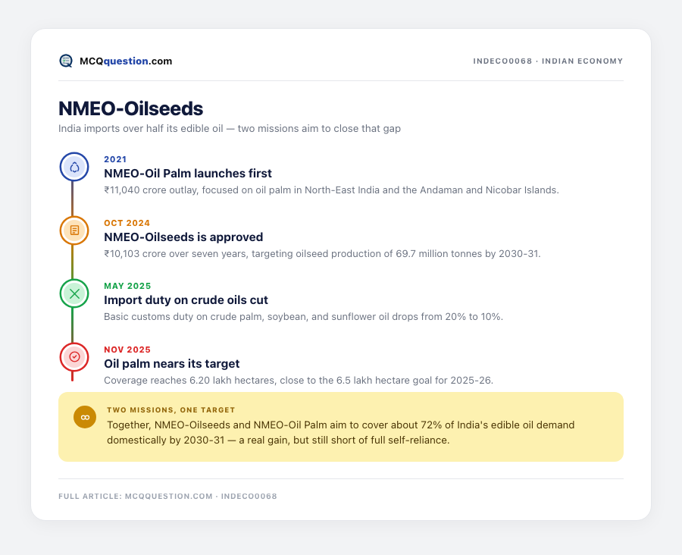Select the NMEO-Oilseeds main heading
Image resolution: width=682 pixels, height=555 pixels.
click(x=130, y=109)
